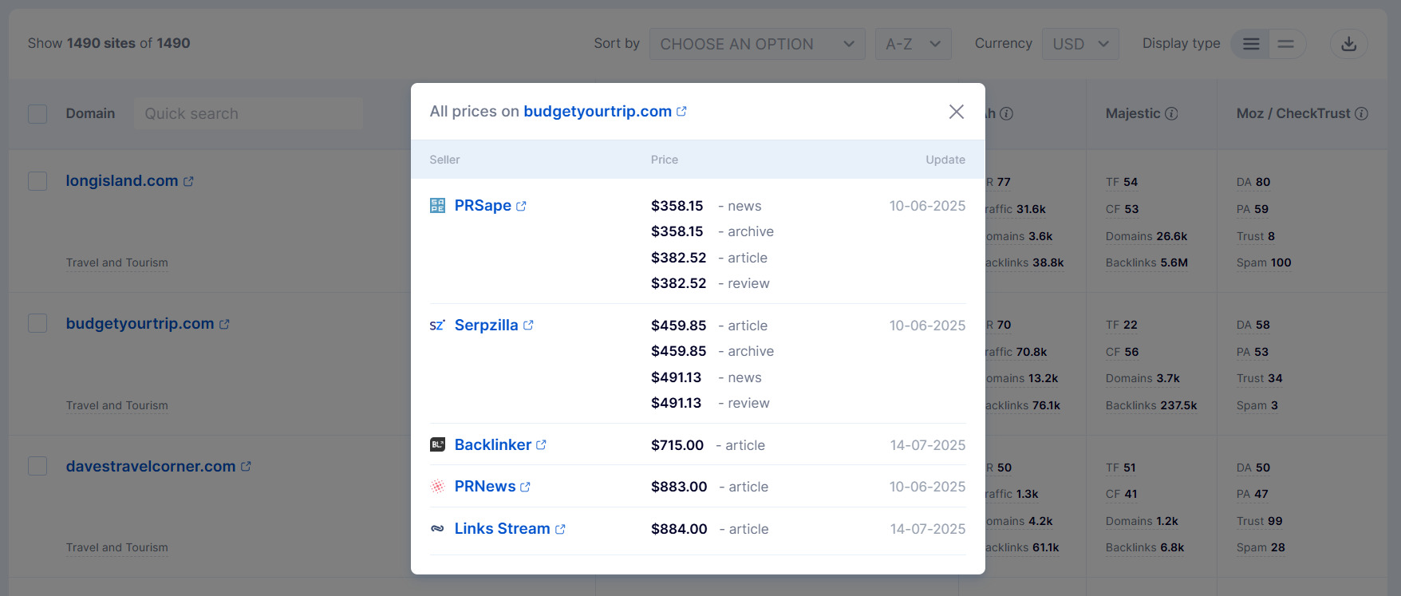Open Links Stream seller link

502,529
